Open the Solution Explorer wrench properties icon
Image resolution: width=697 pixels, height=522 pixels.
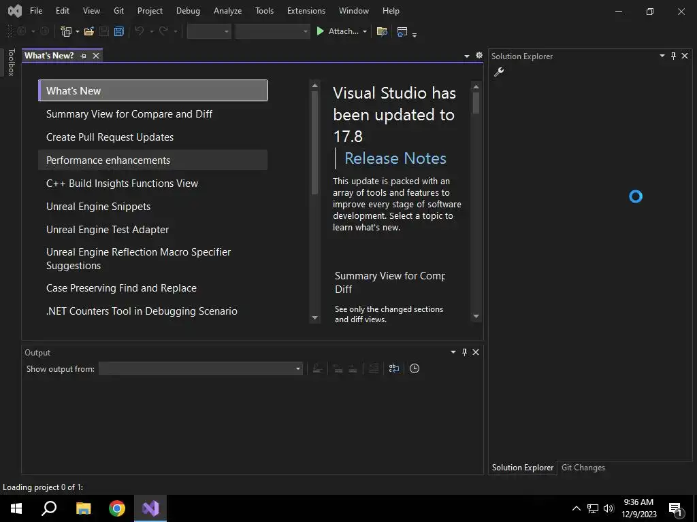(499, 72)
